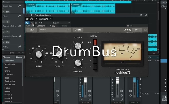The height and width of the screenshot is (104, 169).
Task: Expand the 1 - noshige76 insert dropdown
Action: (x=44, y=19)
